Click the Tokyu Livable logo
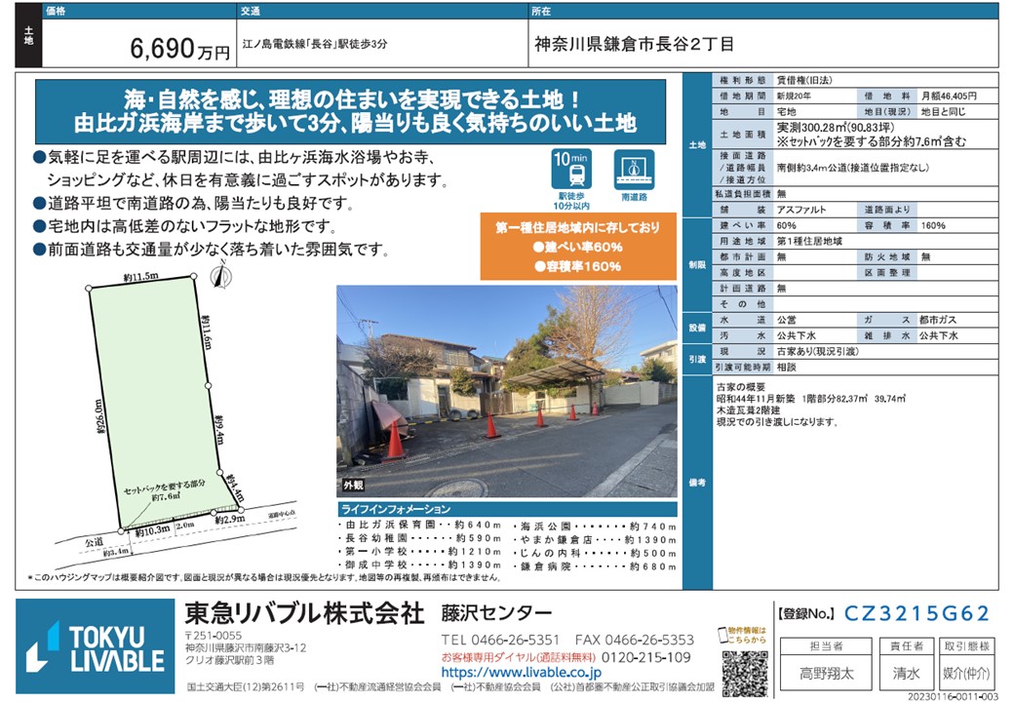This screenshot has width=1014, height=702. tap(95, 646)
